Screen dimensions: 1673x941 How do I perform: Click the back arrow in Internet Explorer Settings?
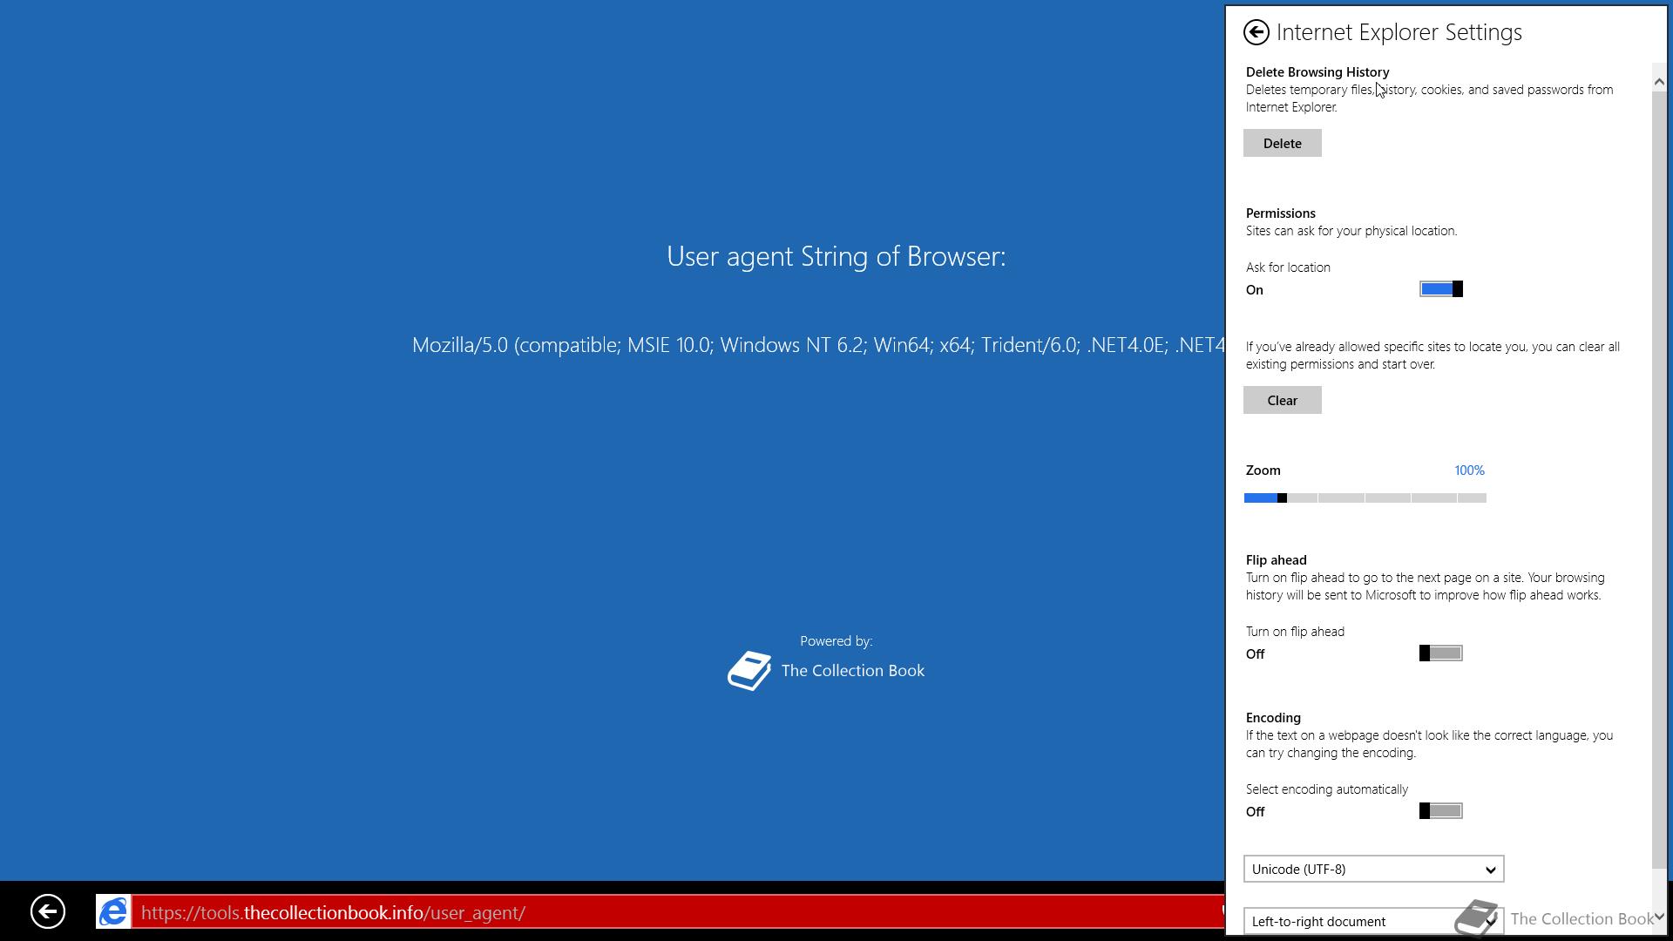(1256, 32)
